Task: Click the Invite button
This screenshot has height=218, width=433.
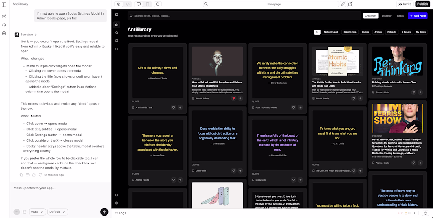Action: pos(405,4)
